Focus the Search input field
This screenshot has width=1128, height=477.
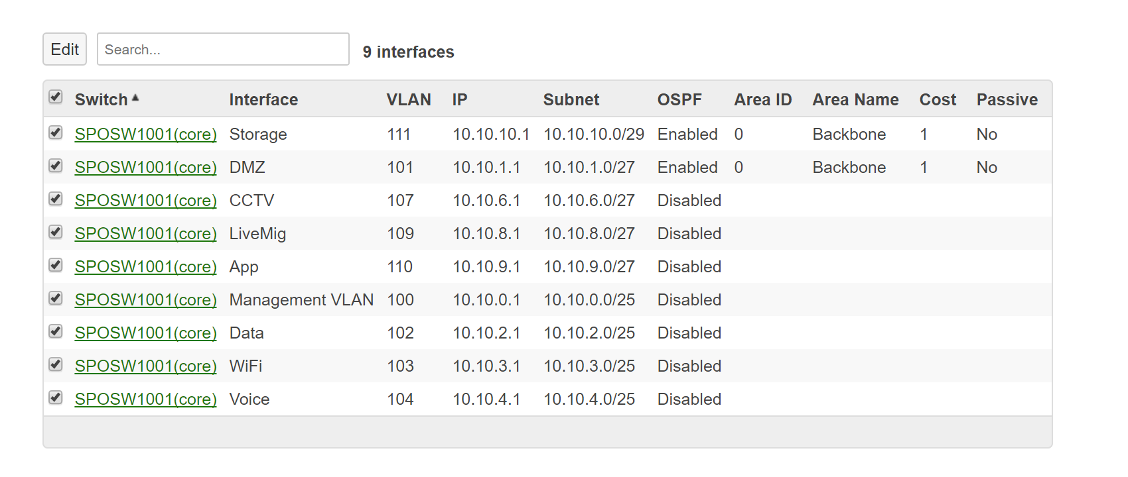[223, 50]
